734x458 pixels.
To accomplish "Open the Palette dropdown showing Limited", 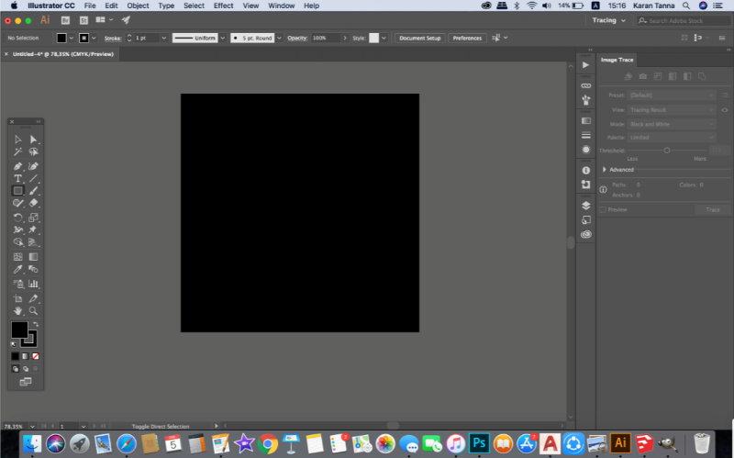I will pyautogui.click(x=672, y=137).
